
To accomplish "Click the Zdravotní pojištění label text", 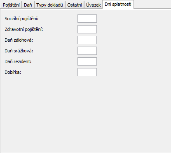I will point(24,29).
